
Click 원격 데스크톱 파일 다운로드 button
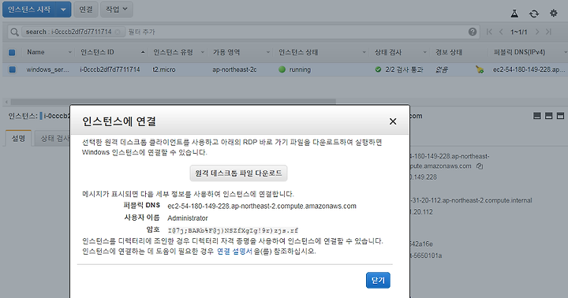point(238,173)
